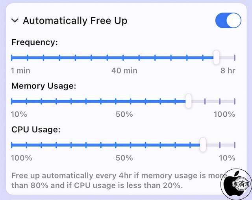Collapse the Automatically Free Up section chevron

(15, 20)
